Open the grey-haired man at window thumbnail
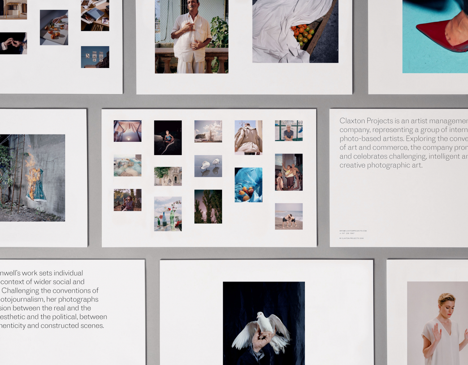Viewport: 468px width, 365px height. [288, 131]
